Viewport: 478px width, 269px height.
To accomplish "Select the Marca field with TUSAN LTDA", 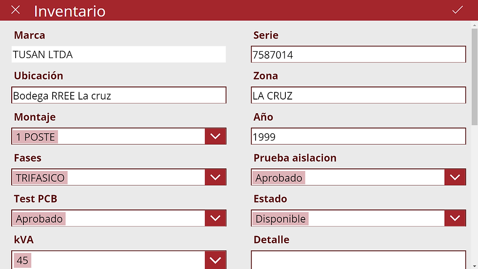I will point(119,55).
